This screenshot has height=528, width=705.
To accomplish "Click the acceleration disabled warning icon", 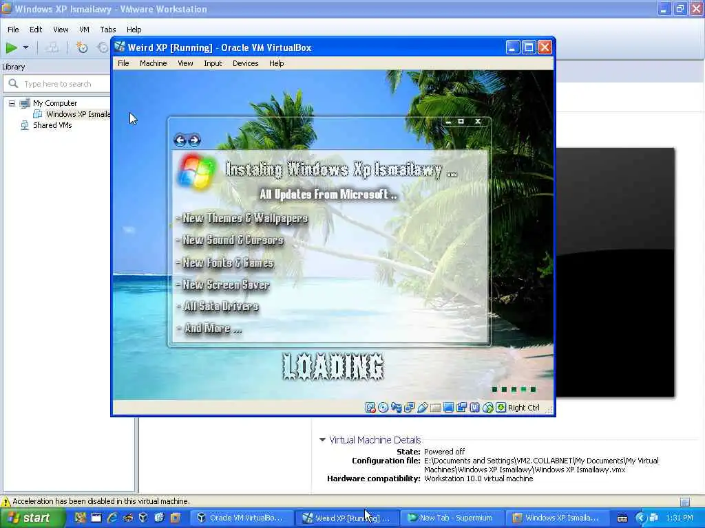I will pos(6,501).
